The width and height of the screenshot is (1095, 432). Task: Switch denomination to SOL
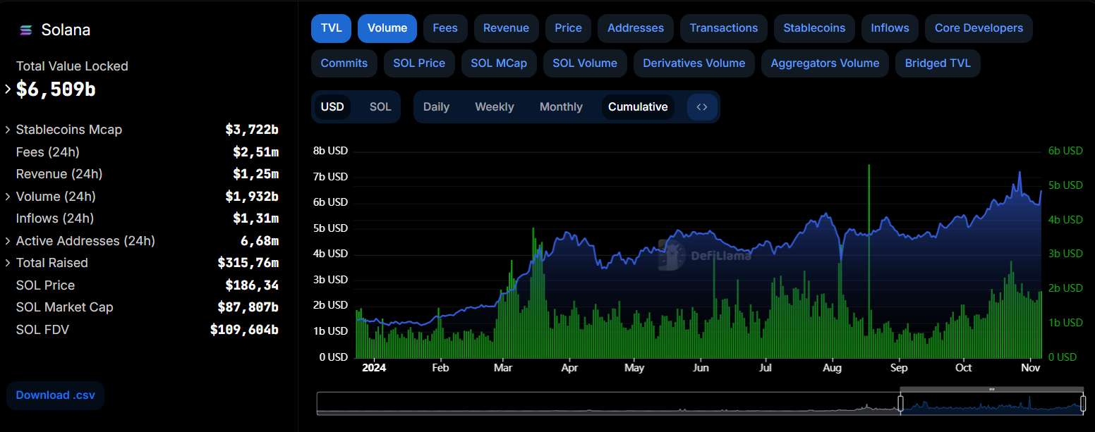pyautogui.click(x=380, y=107)
